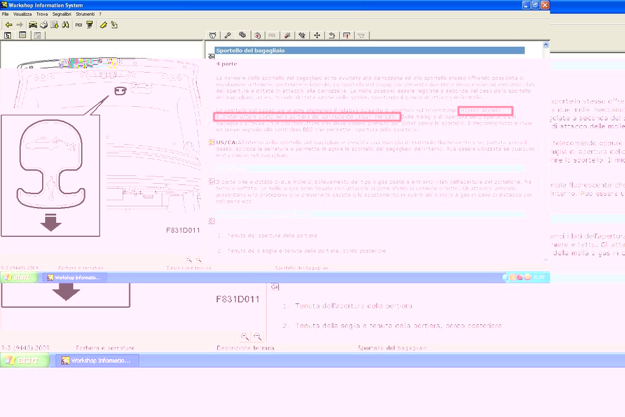
Task: Open the red electrical component tab
Action: [x=258, y=35]
